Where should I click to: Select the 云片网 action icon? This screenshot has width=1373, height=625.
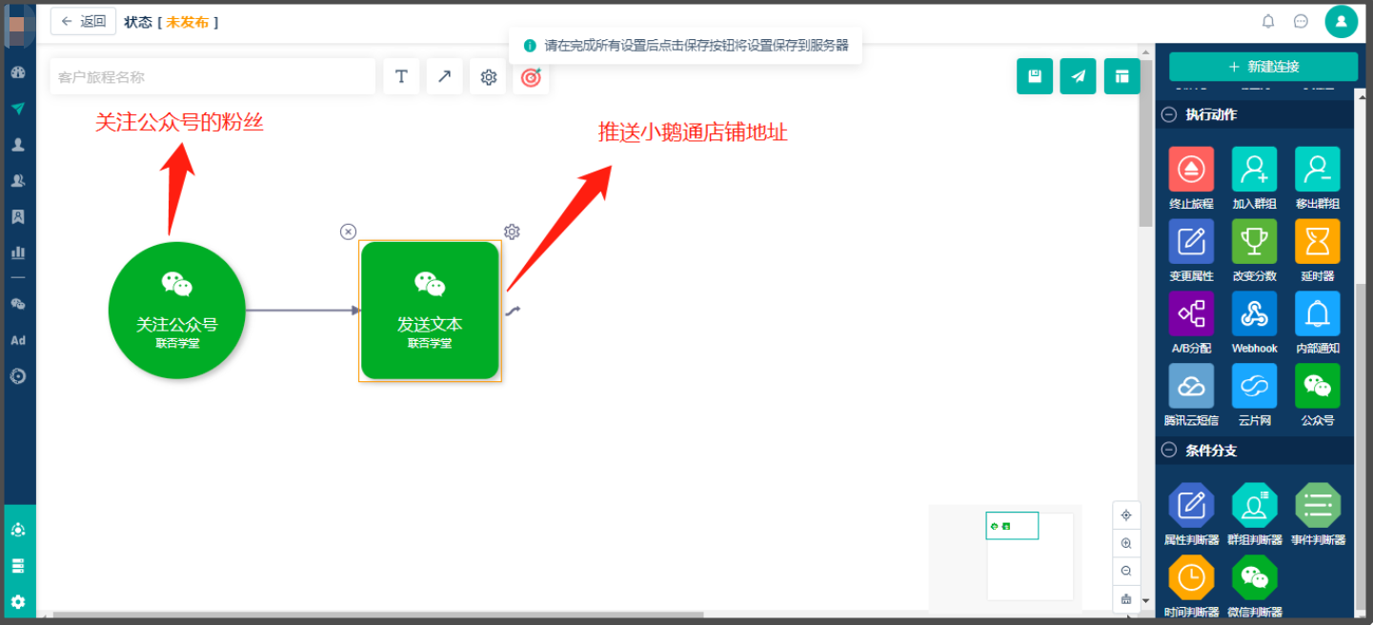(1254, 386)
